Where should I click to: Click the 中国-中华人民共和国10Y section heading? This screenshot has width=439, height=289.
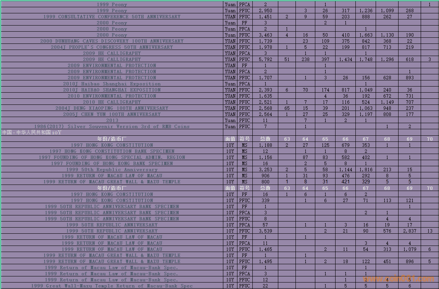(x=32, y=133)
